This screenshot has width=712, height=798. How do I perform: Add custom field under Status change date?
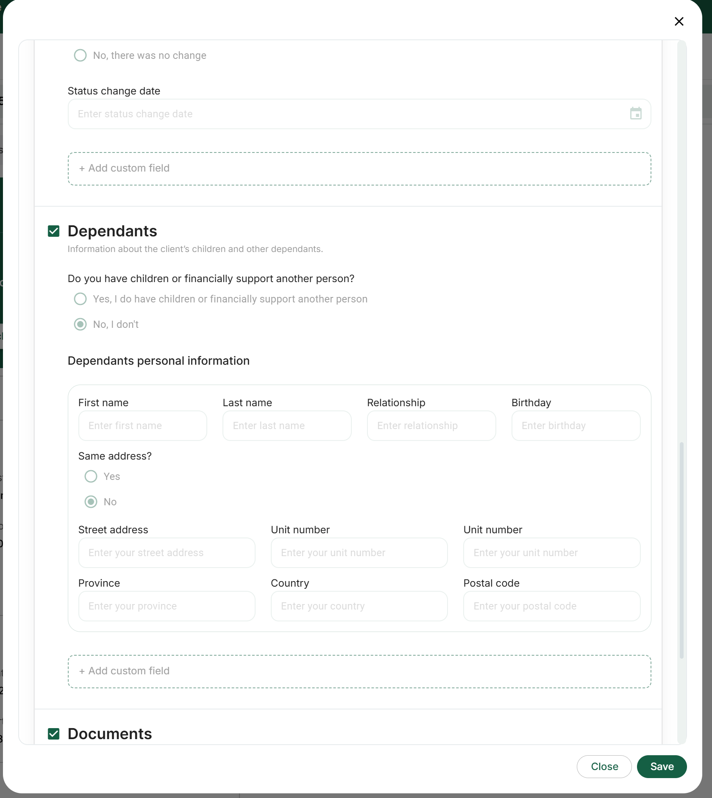(359, 169)
